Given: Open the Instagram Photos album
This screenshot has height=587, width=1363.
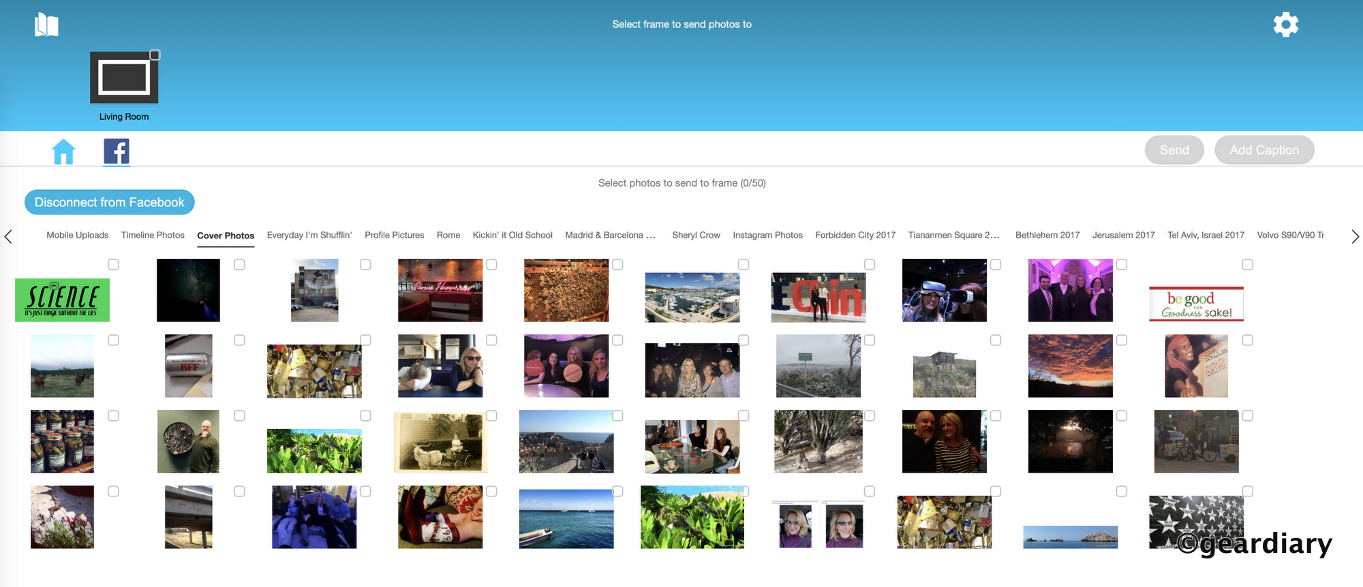Looking at the screenshot, I should pyautogui.click(x=767, y=235).
